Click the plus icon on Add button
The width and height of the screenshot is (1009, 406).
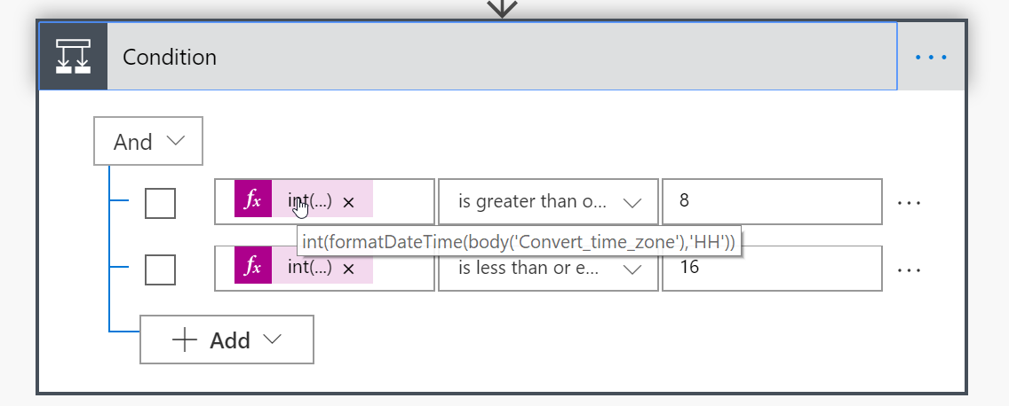(184, 340)
